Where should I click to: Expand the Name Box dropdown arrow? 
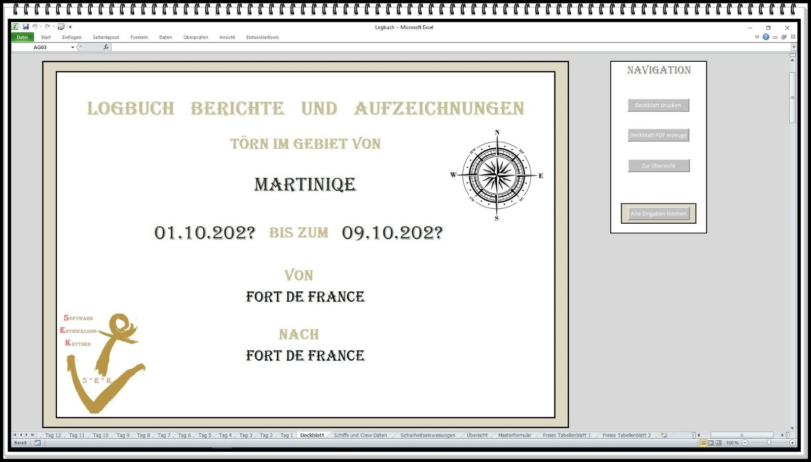(x=72, y=47)
